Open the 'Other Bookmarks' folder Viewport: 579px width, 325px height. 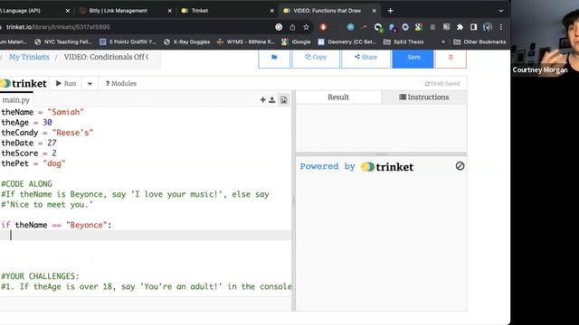pos(479,42)
